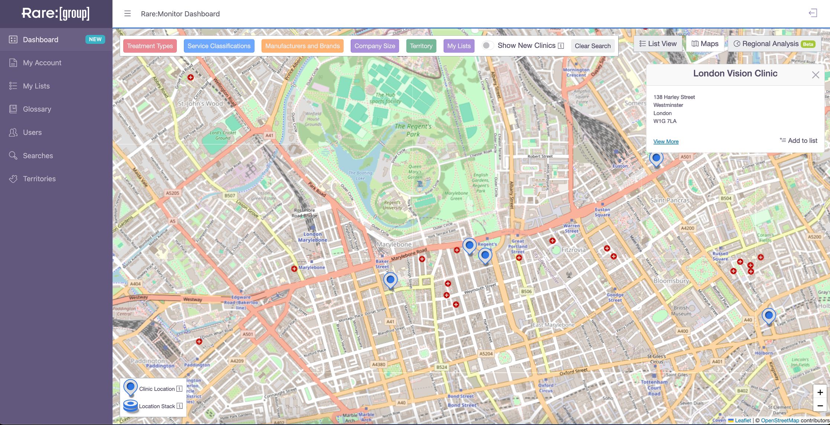The height and width of the screenshot is (425, 830).
Task: Zoom out on the map
Action: [x=820, y=406]
